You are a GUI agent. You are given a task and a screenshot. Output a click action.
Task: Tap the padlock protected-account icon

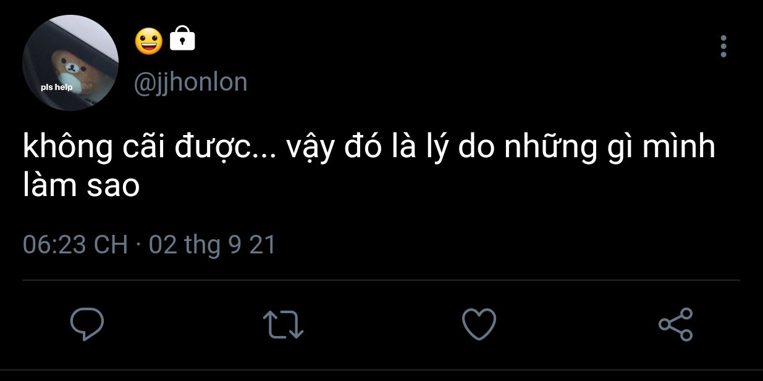pos(182,38)
